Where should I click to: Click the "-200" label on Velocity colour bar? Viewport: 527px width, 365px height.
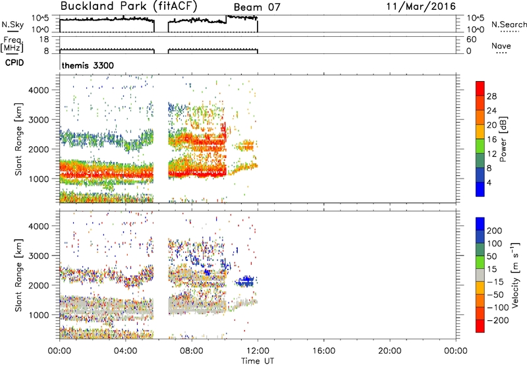point(497,320)
